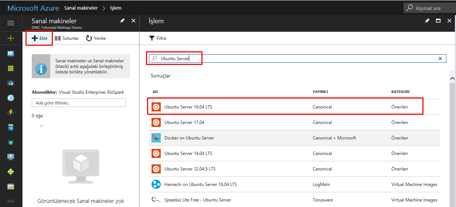The image size is (456, 207).
Task: Click Canonical + Microsoft publisher cell
Action: click(x=334, y=138)
